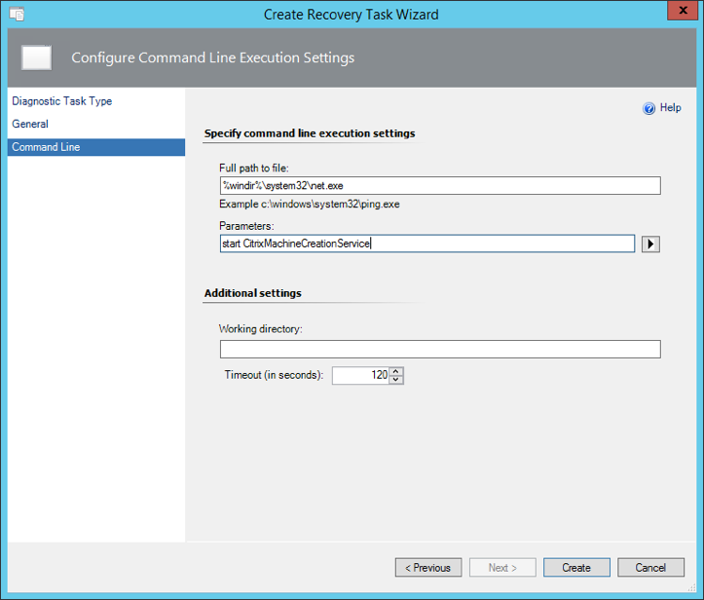Screen dimensions: 704x600
Task: Decrease timeout with the down spinner arrow
Action: pyautogui.click(x=396, y=380)
